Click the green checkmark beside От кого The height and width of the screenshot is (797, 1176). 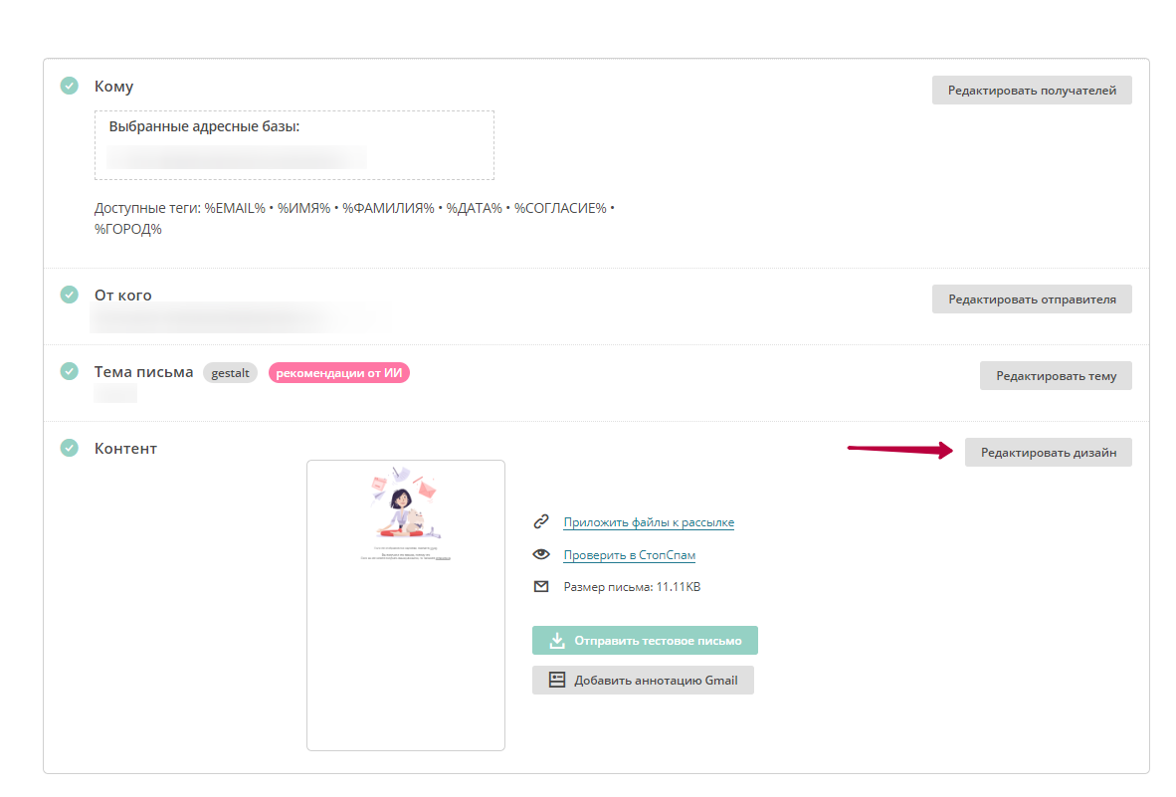coord(69,295)
